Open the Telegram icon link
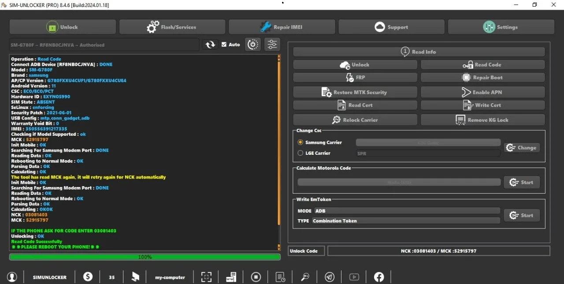 point(330,277)
